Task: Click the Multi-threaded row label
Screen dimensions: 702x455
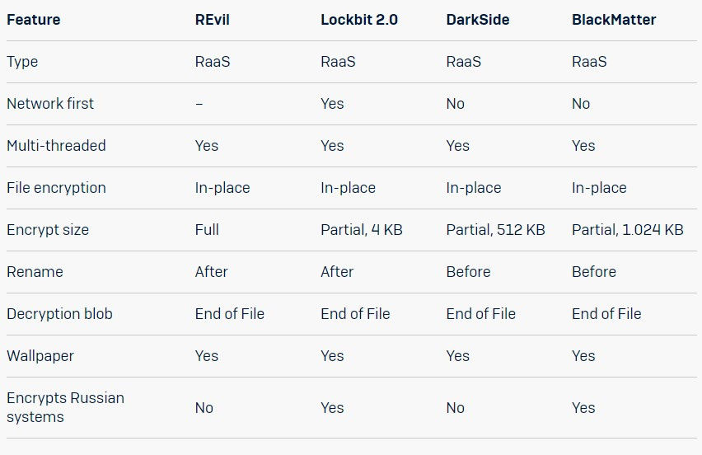Action: pyautogui.click(x=56, y=146)
